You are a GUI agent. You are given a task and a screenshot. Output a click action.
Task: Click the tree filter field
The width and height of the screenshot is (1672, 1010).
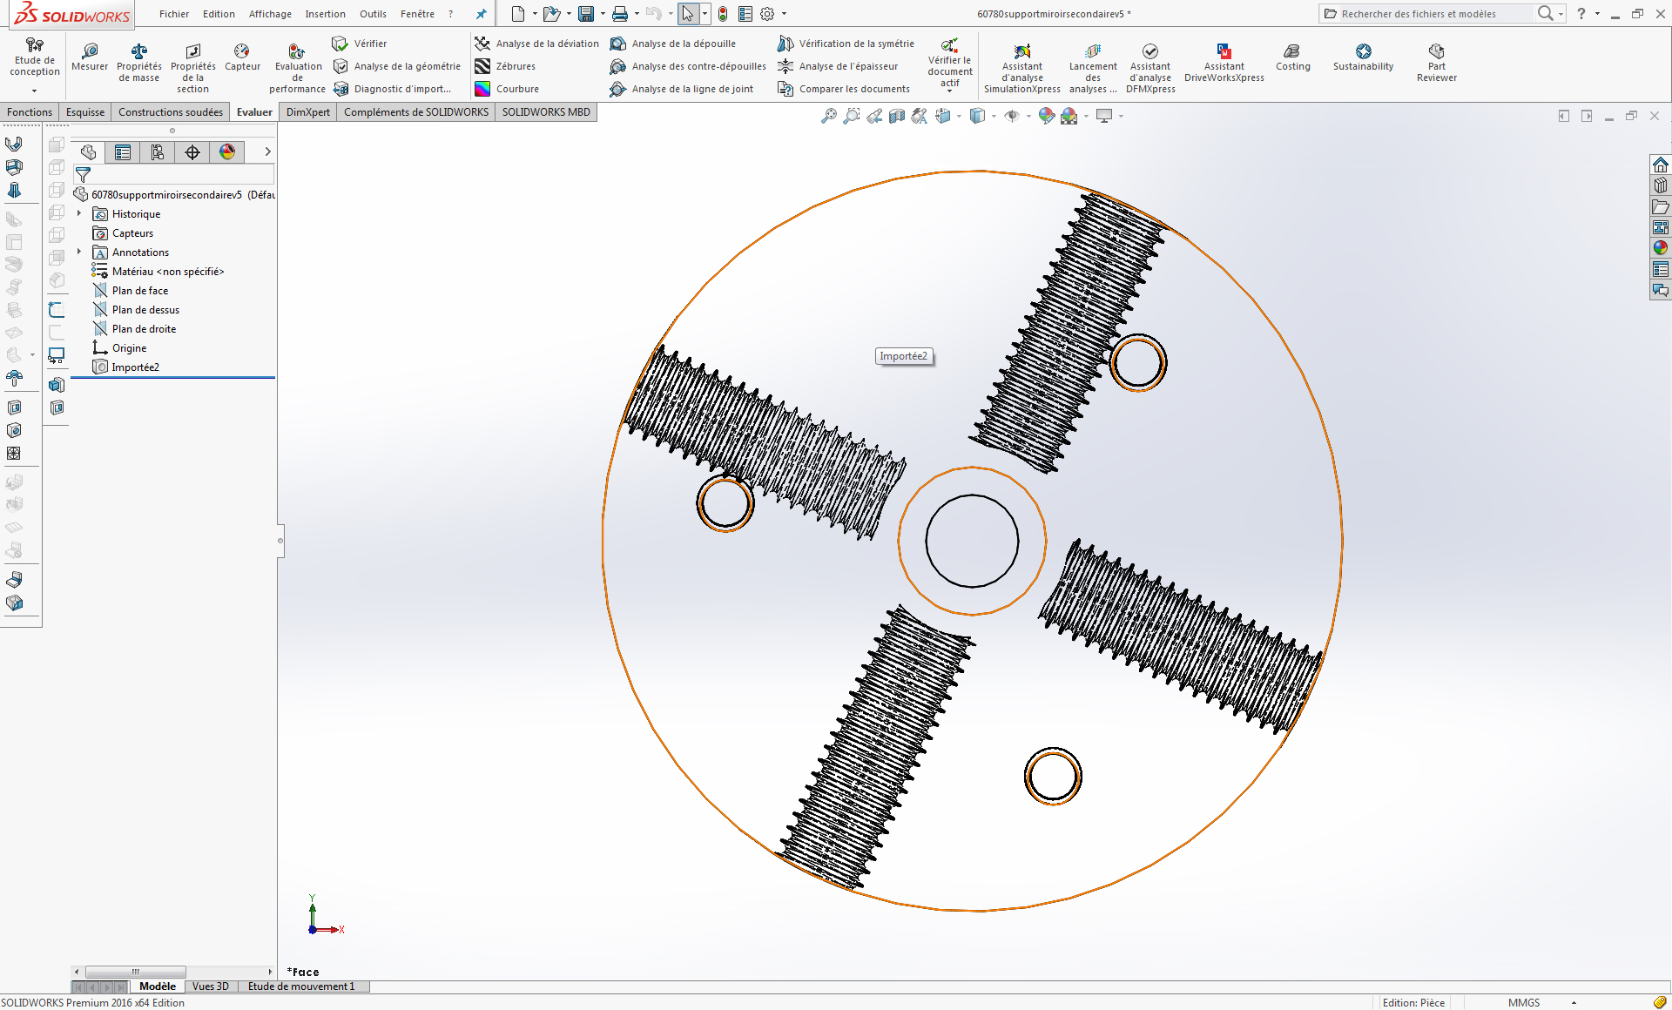(184, 175)
